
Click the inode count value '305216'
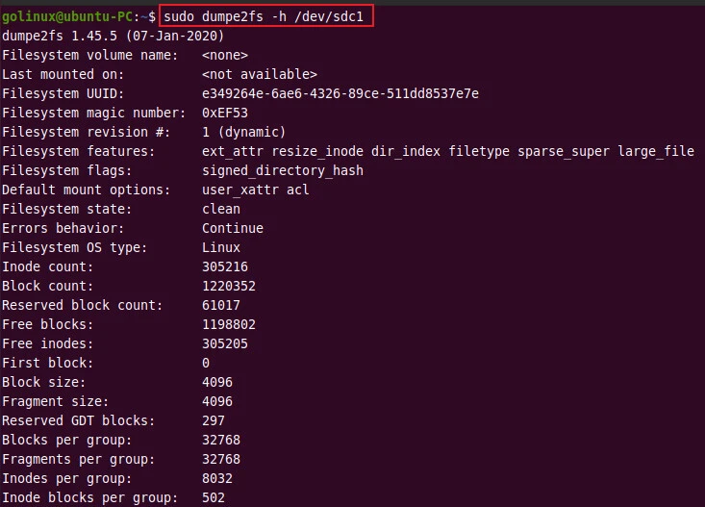(x=225, y=266)
